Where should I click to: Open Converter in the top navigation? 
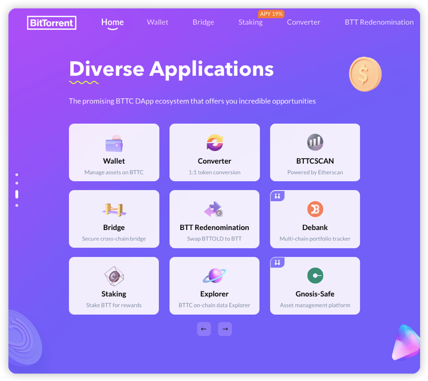[x=304, y=22]
